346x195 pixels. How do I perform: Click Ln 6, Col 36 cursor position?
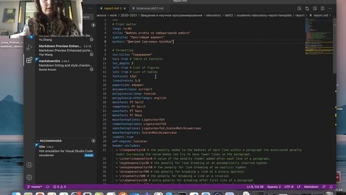255,187
